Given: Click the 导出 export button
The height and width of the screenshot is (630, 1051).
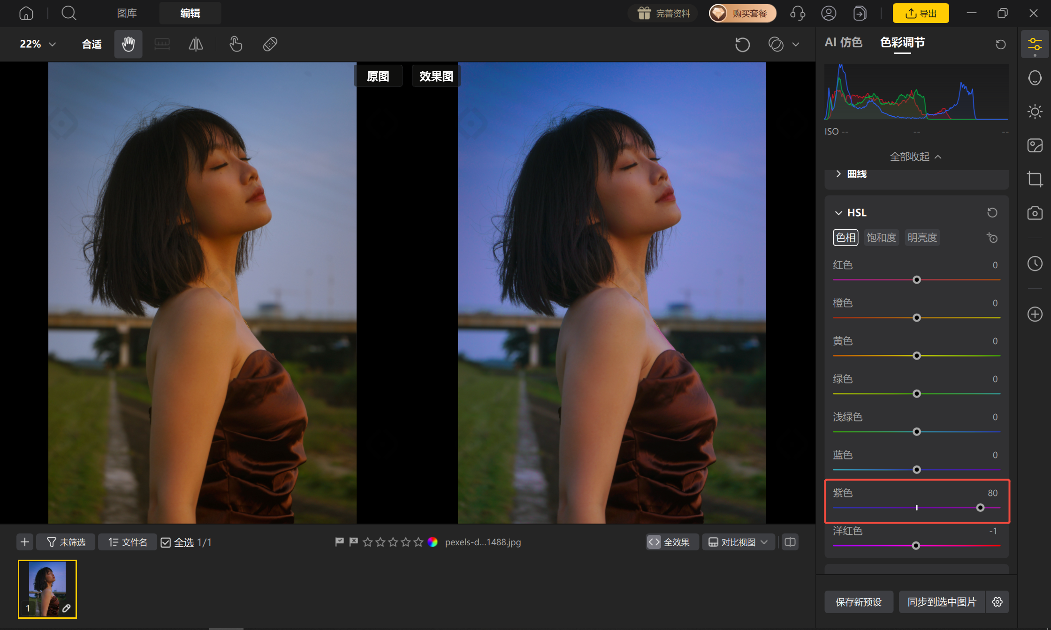Looking at the screenshot, I should click(x=921, y=13).
